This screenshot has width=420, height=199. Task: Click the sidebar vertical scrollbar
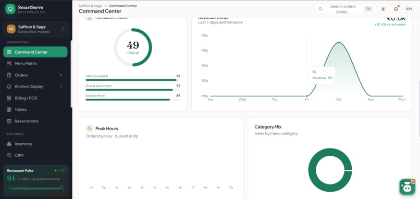(71, 74)
